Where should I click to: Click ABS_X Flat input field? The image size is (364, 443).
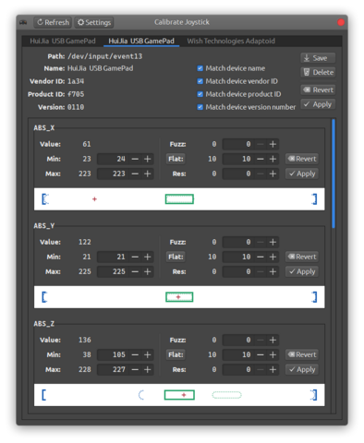[x=238, y=159]
